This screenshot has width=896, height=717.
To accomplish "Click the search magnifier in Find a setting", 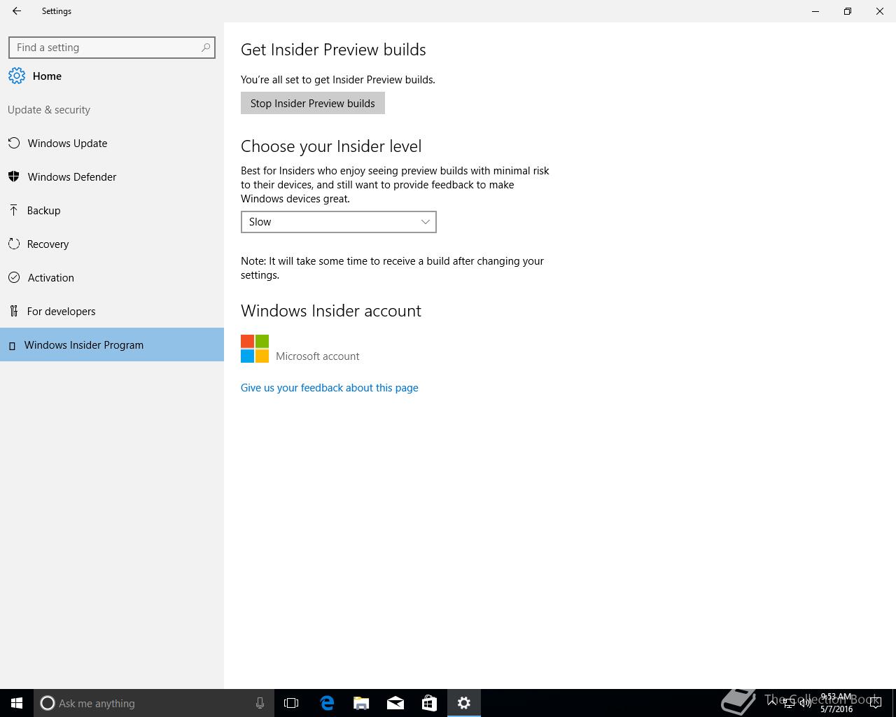I will coord(205,48).
